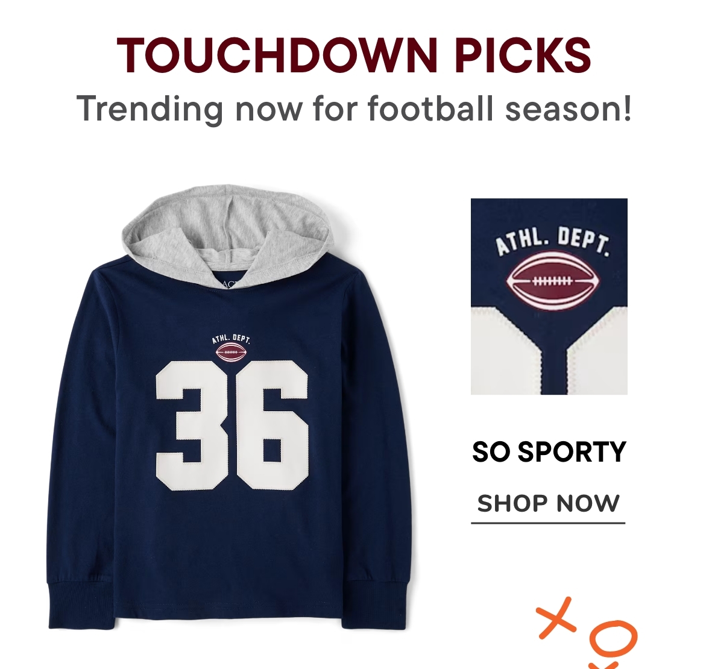Select the TOUCHDOWN PICKS heading
709x669 pixels.
click(x=353, y=55)
